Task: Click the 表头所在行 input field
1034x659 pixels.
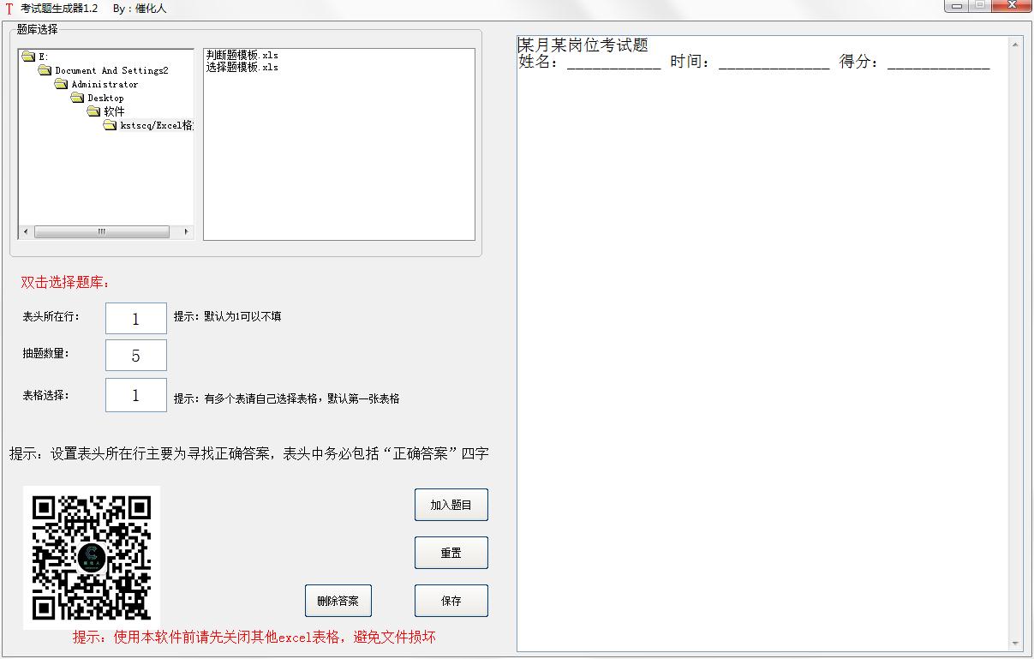Action: coord(136,319)
